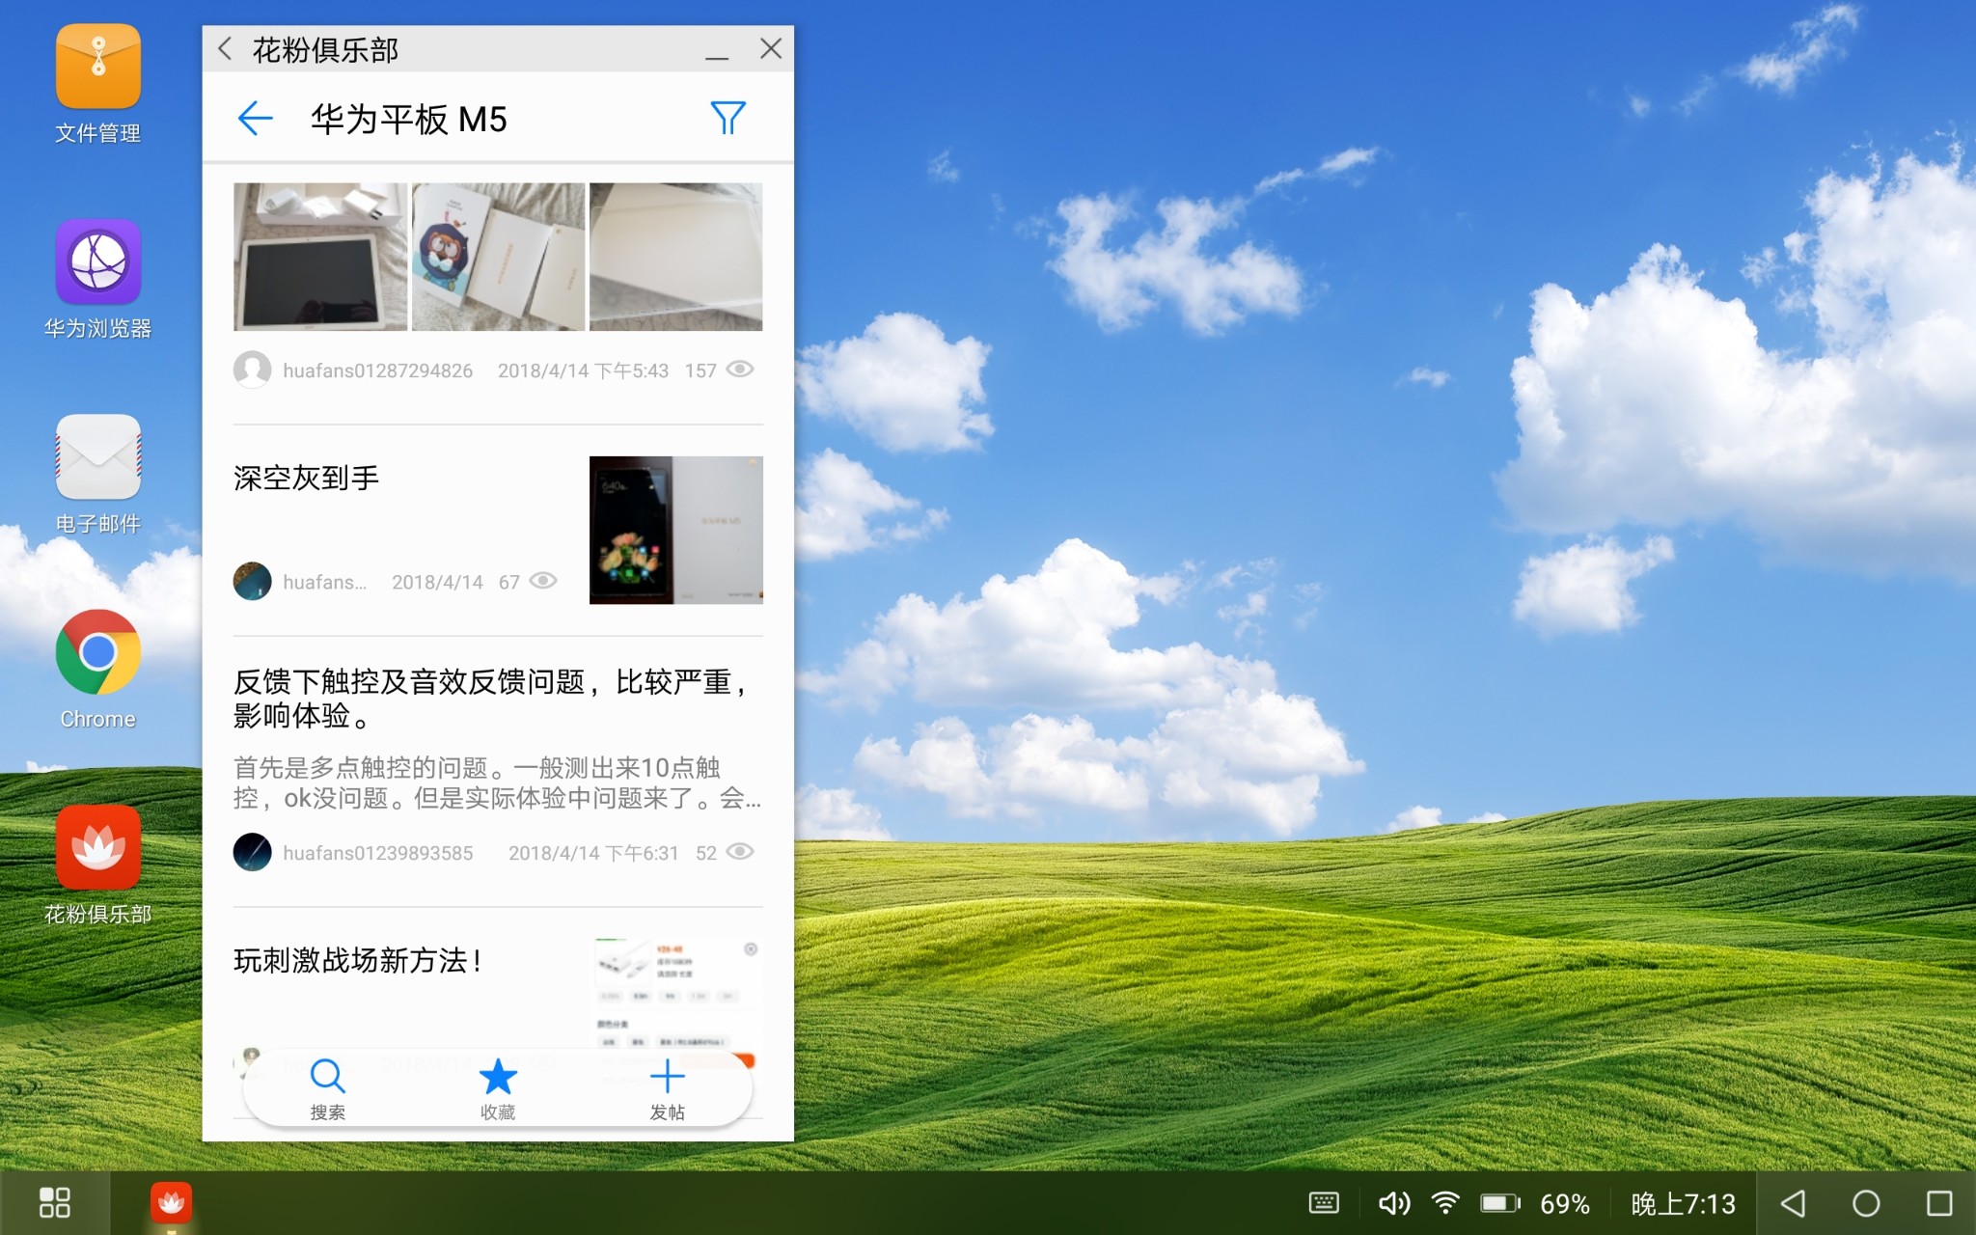1976x1235 pixels.
Task: View the third white box photo
Action: [x=676, y=257]
